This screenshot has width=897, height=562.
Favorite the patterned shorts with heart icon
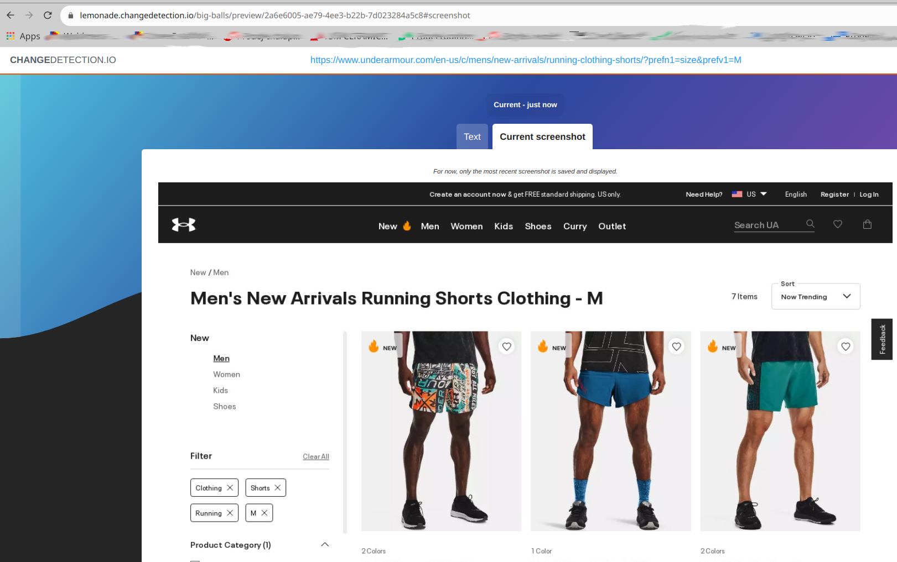[x=507, y=346]
